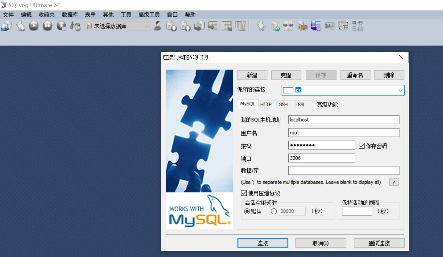Image resolution: width=443 pixels, height=257 pixels.
Task: Click table icon with arrow
Action: point(213,26)
